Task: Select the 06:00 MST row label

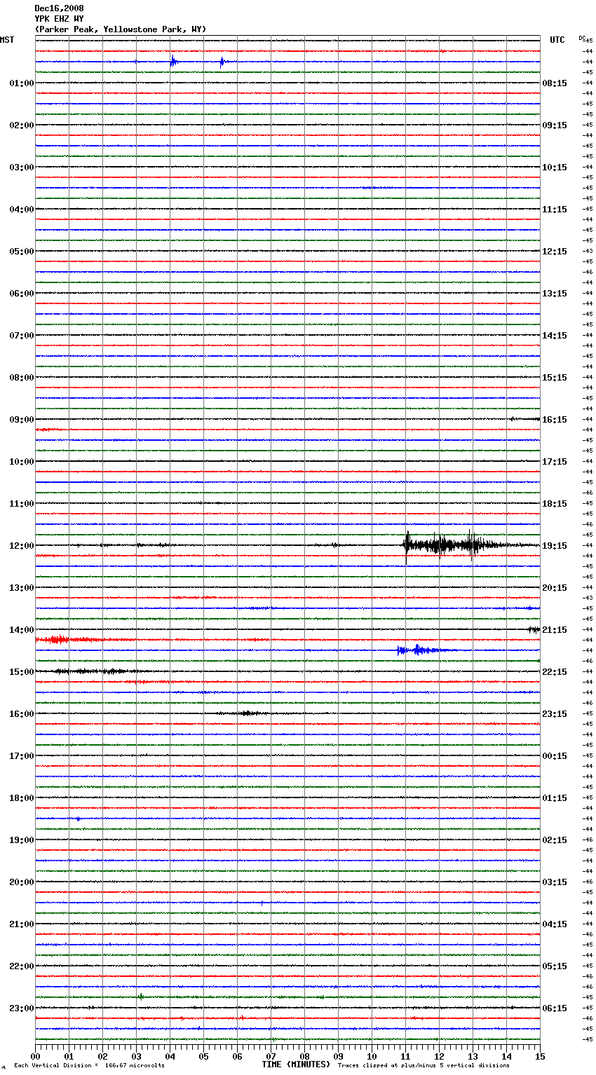Action: pyautogui.click(x=22, y=294)
